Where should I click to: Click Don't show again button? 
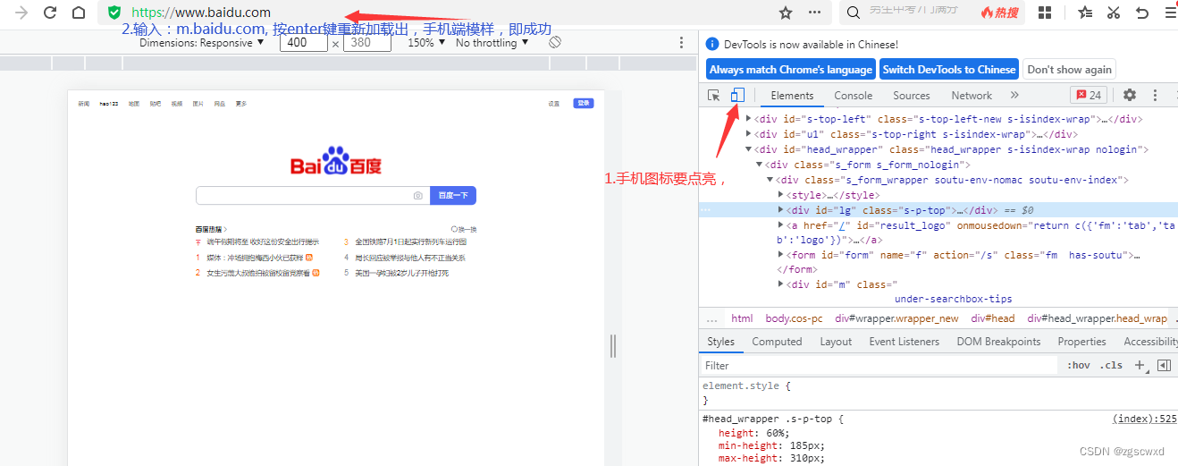coord(1070,70)
